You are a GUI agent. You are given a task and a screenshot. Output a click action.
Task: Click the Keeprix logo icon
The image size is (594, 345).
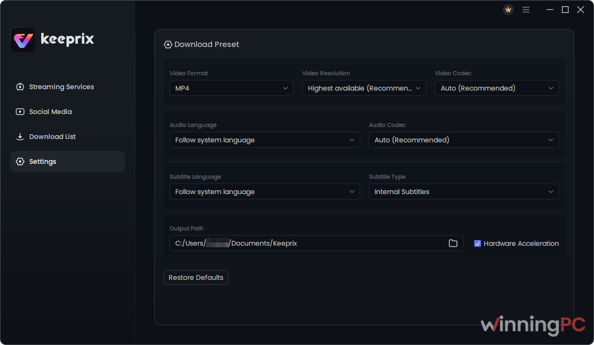pyautogui.click(x=23, y=40)
